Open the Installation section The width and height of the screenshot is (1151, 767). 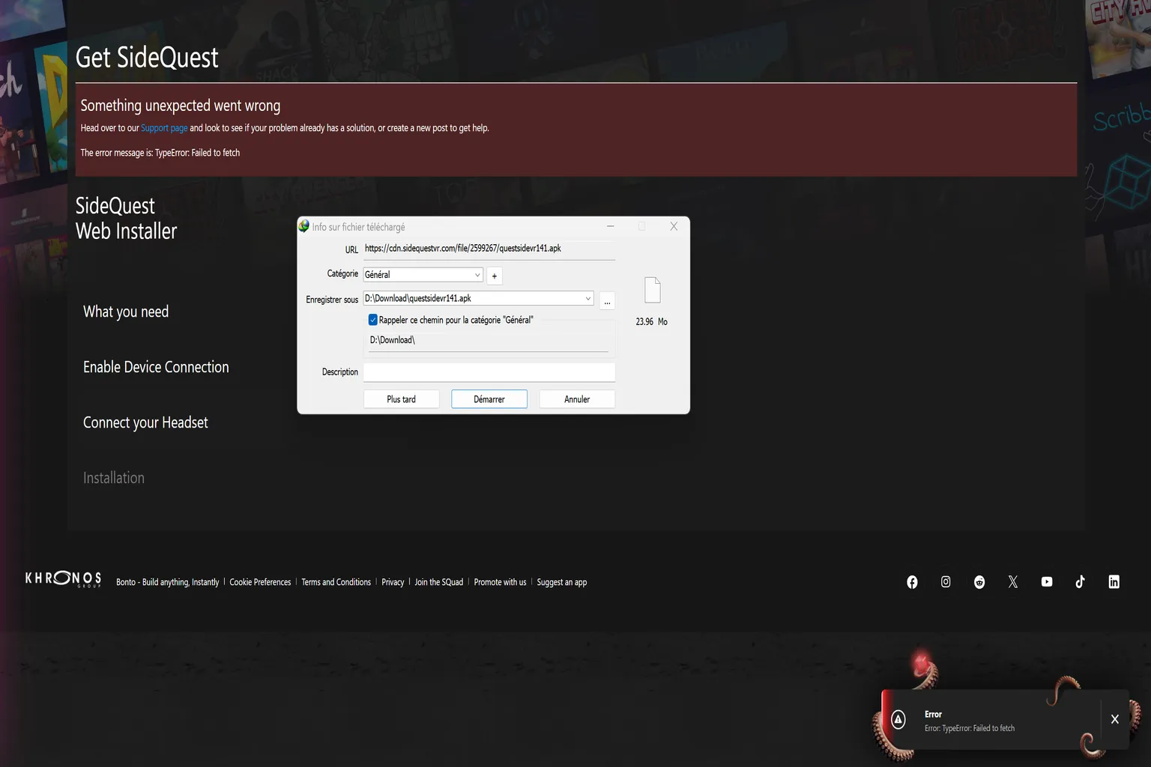114,478
